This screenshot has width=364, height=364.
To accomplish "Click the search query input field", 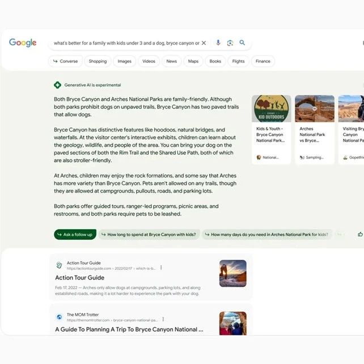I will pos(126,43).
